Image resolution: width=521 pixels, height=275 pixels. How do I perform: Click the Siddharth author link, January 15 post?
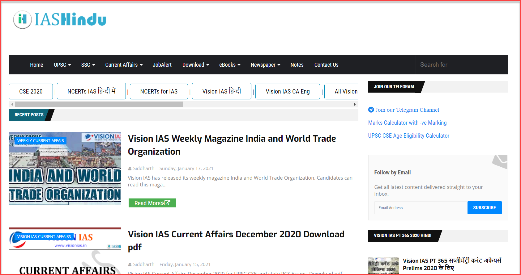coord(144,265)
